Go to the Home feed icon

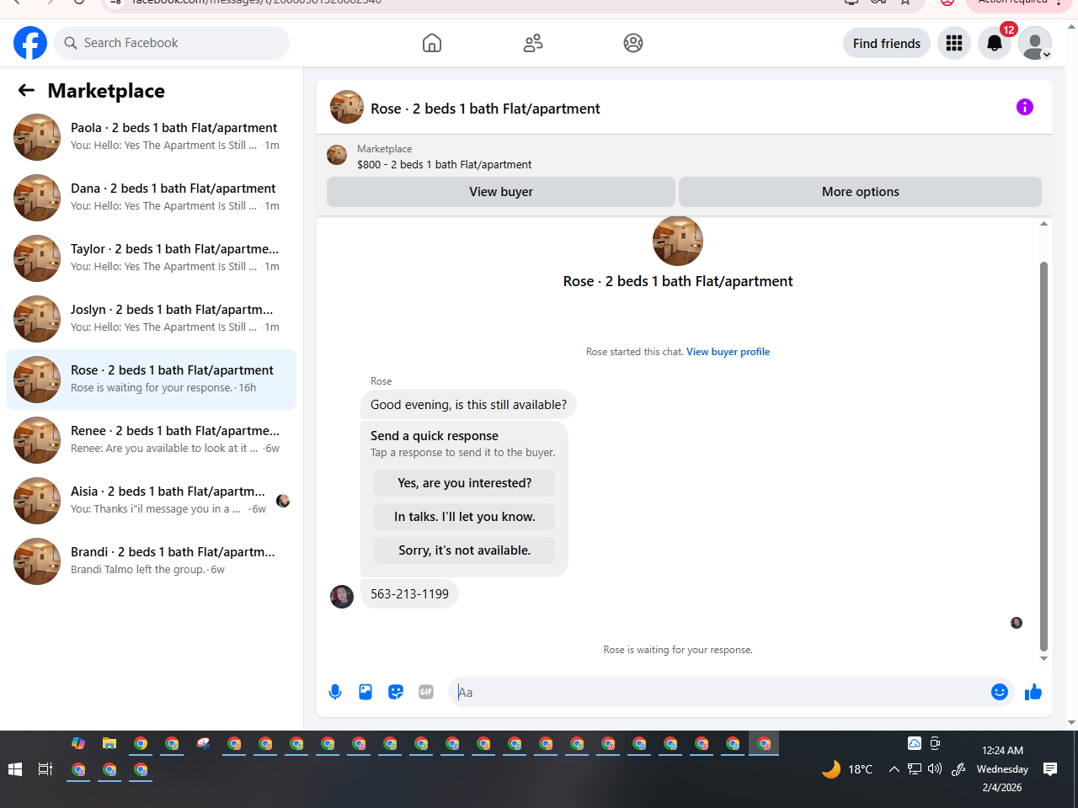tap(432, 43)
